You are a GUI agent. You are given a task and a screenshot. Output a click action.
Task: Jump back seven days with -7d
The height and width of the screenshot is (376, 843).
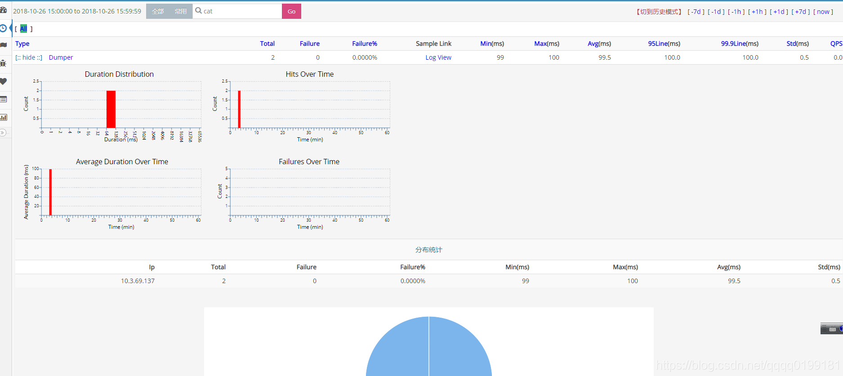[696, 12]
